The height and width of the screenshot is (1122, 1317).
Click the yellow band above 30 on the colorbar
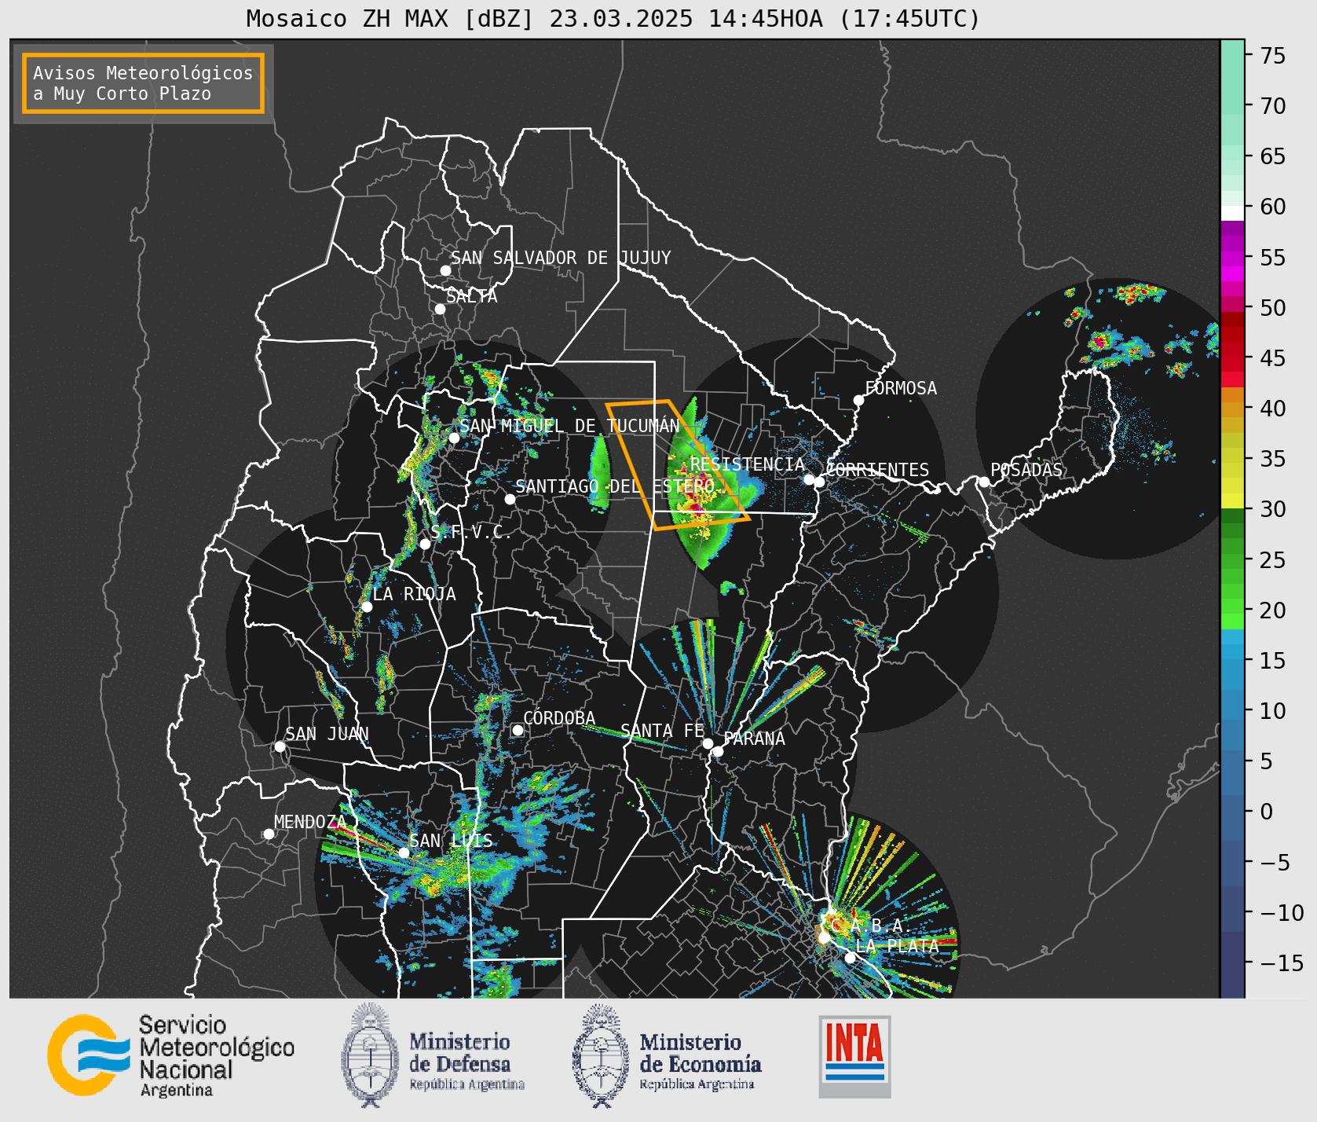click(x=1232, y=500)
